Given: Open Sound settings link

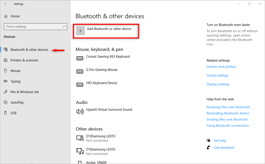Looking at the screenshot, I should click(x=217, y=75).
